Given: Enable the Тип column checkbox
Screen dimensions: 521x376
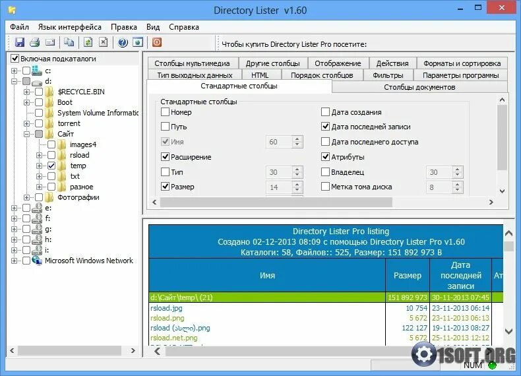Looking at the screenshot, I should point(165,172).
